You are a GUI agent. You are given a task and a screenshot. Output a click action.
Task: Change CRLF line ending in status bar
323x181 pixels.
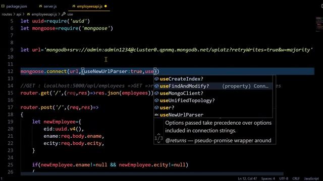[x=296, y=178]
